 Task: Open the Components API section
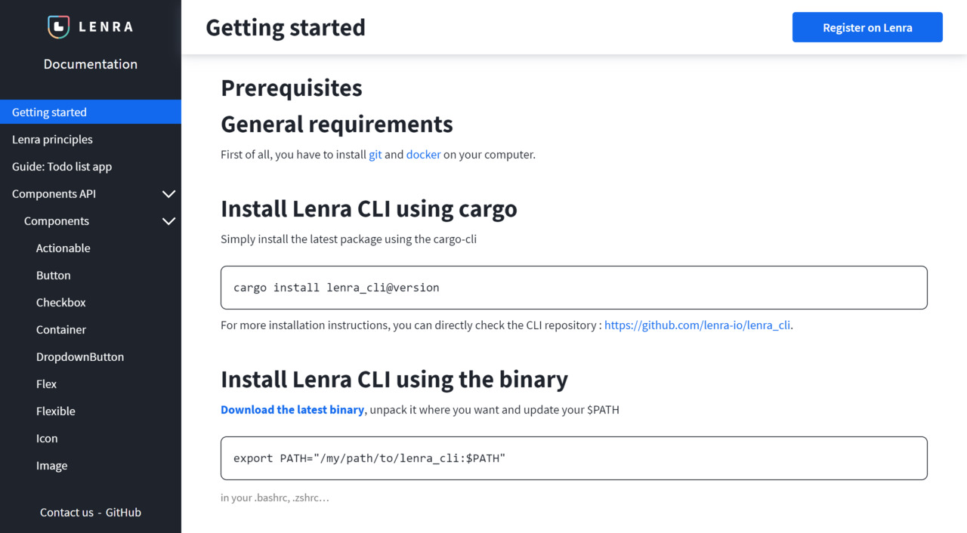click(54, 194)
